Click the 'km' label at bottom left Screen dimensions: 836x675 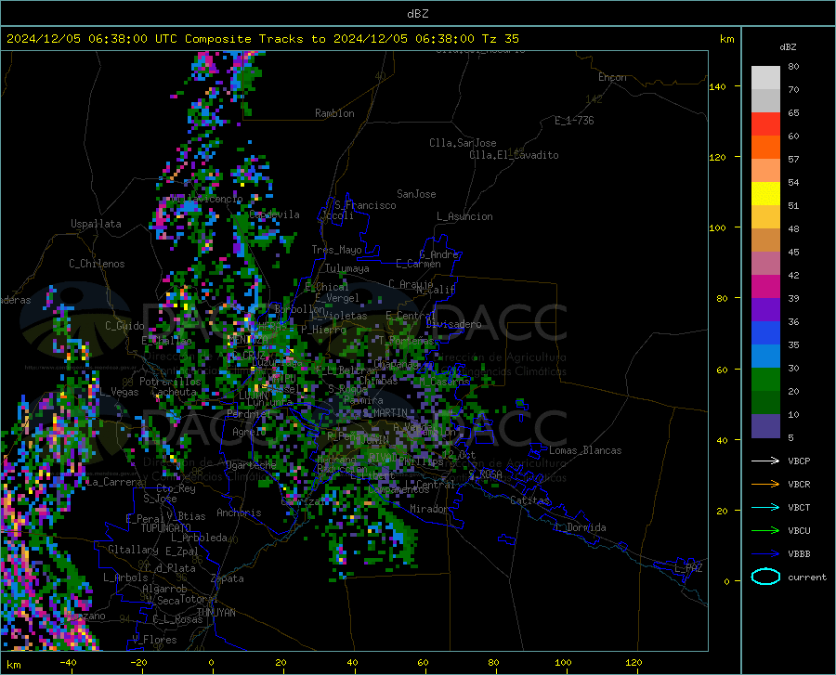coord(13,665)
